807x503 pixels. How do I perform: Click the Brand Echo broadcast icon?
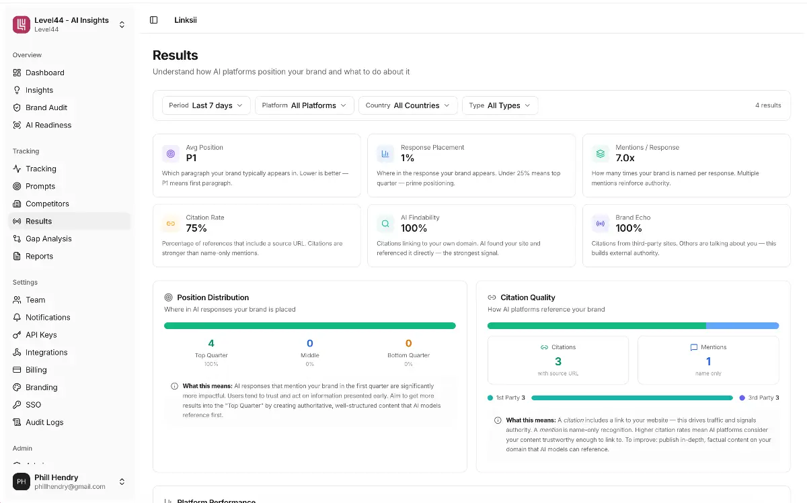[x=600, y=224]
